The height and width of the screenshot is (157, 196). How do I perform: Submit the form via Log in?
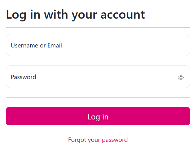[98, 116]
